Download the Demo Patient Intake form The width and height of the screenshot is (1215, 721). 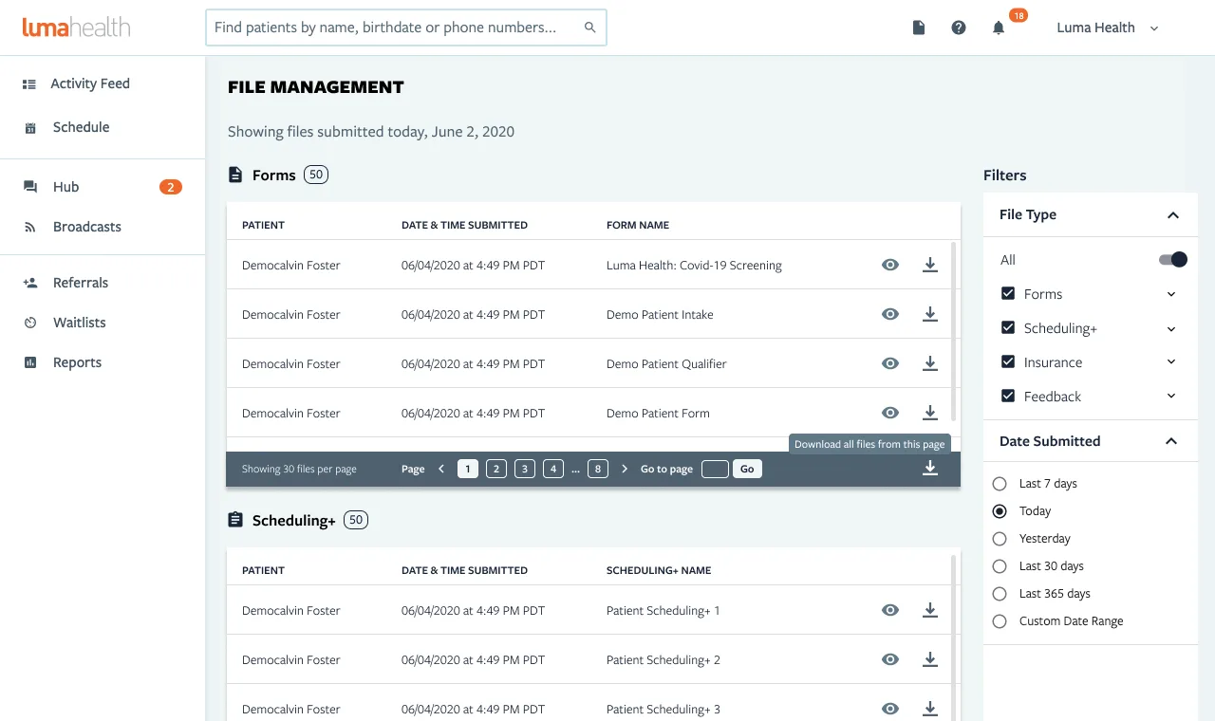[x=930, y=314]
